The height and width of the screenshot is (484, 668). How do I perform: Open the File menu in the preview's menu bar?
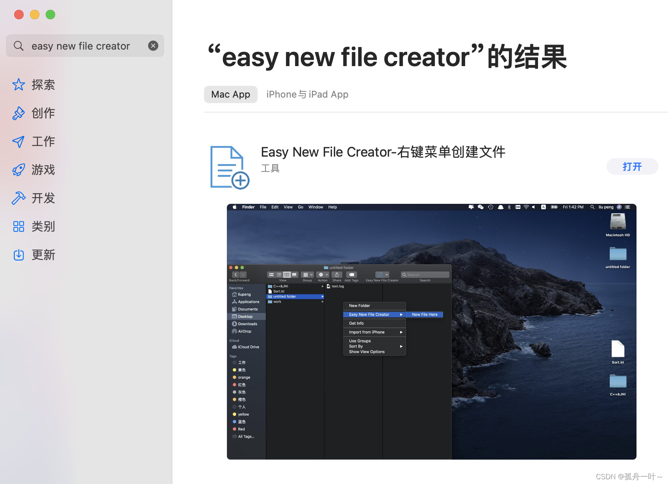pos(263,207)
